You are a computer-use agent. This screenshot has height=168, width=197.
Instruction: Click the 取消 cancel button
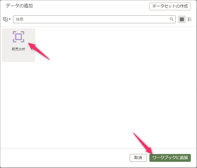point(138,158)
